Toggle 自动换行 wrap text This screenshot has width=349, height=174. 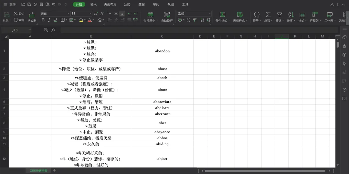click(x=167, y=17)
